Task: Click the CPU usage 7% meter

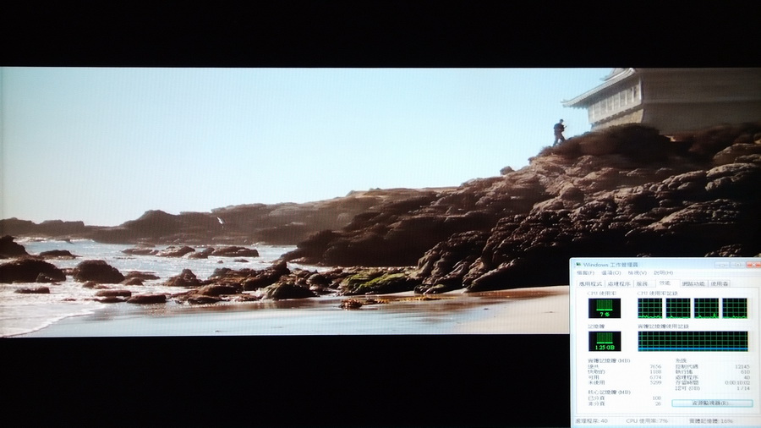Action: tap(605, 308)
